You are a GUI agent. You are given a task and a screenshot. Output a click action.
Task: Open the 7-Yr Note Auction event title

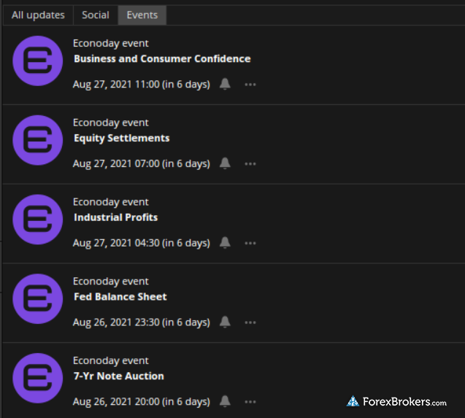pos(118,376)
